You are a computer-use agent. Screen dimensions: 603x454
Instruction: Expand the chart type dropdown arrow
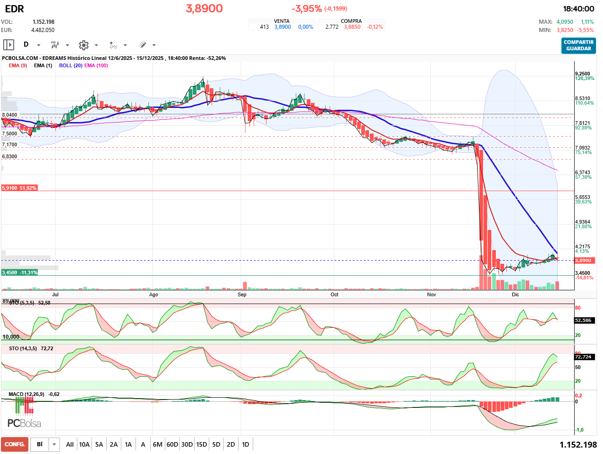point(67,45)
